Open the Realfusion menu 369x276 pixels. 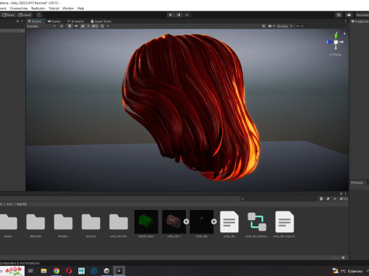(38, 8)
